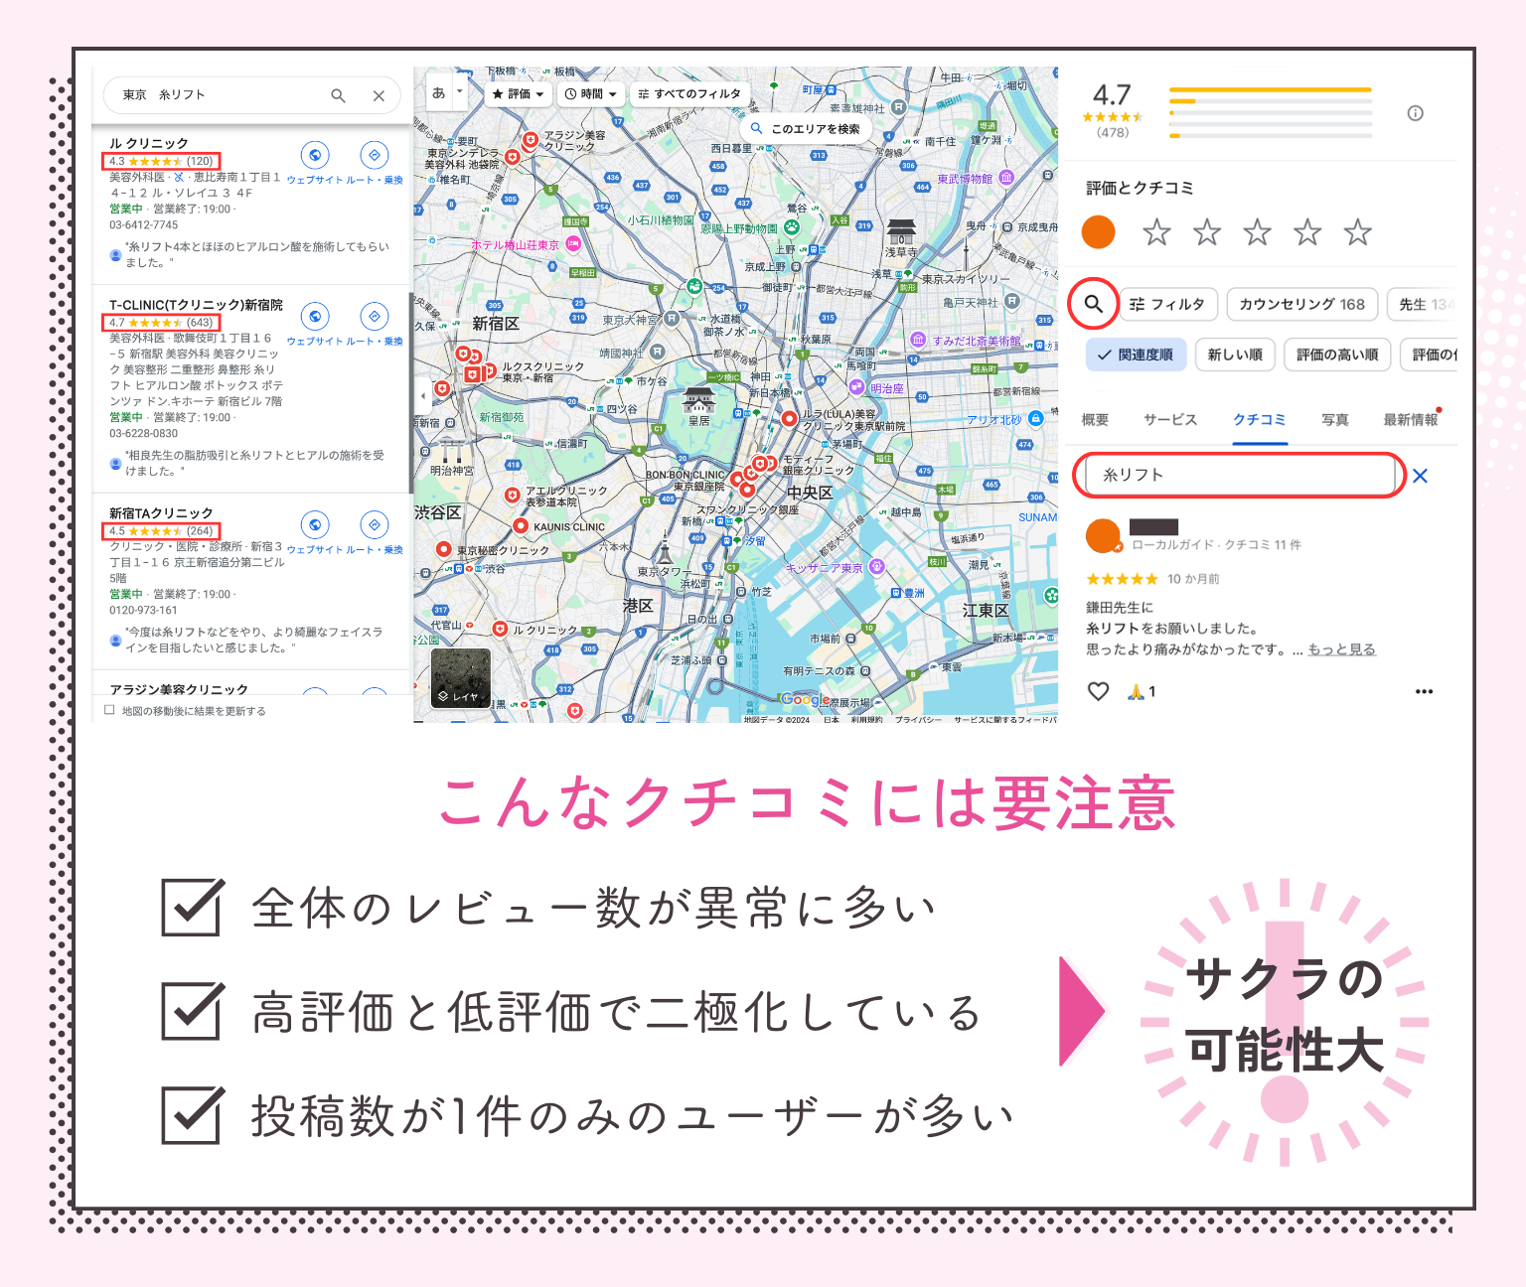The image size is (1526, 1287).
Task: Get route icon for 新宿TAクリニック listing
Action: coord(375,524)
